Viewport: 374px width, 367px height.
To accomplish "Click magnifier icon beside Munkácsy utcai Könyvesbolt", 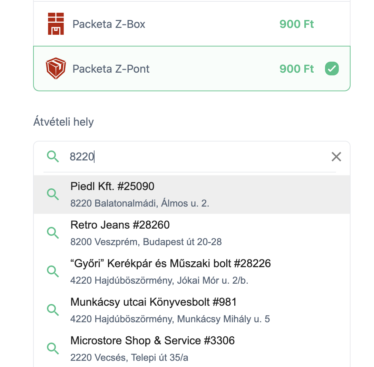I will [x=53, y=310].
